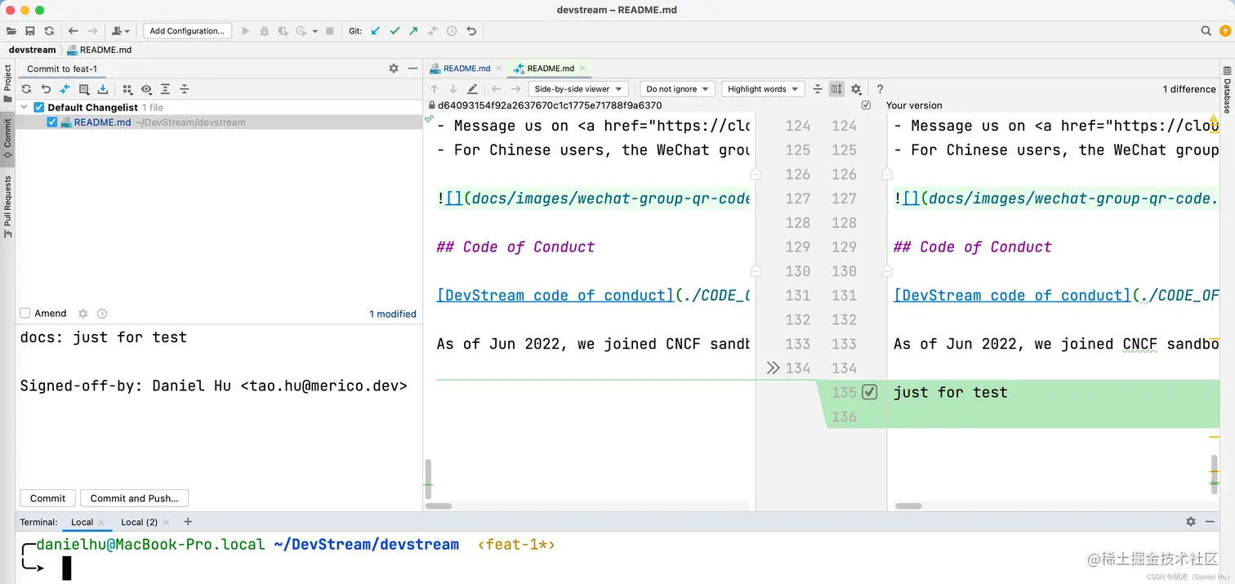The image size is (1235, 584).
Task: Open the Add Configuration dialog
Action: click(187, 30)
